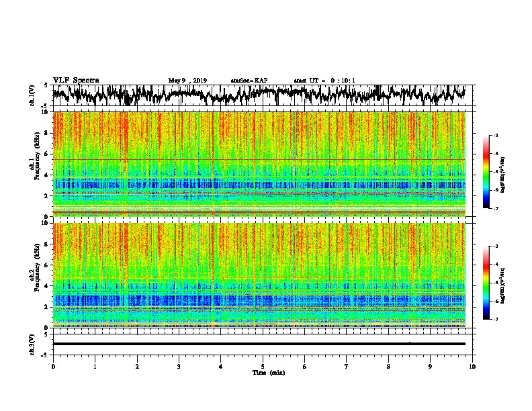Click the "2" tick on ch.1 frequency axis

coord(47,196)
